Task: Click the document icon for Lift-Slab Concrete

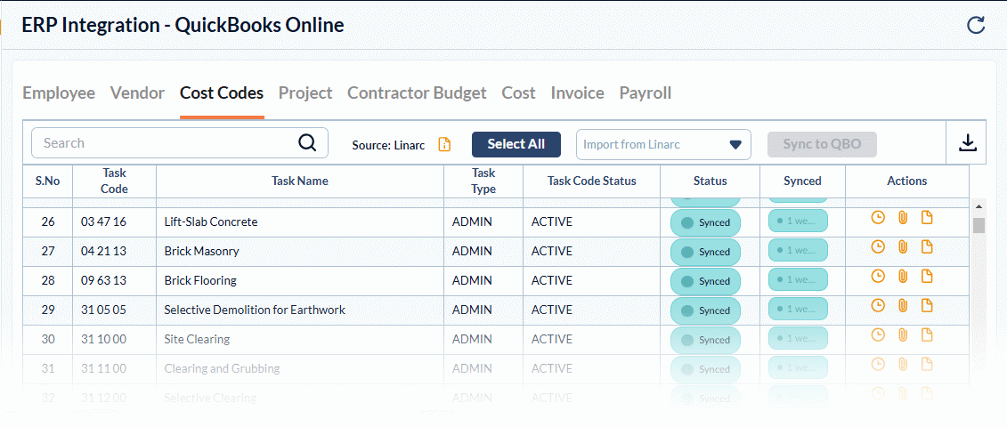Action: click(x=927, y=218)
